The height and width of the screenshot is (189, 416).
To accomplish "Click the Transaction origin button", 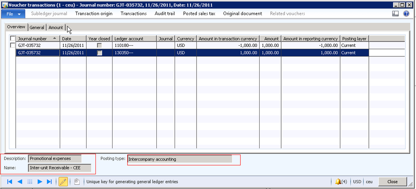I will point(94,13).
